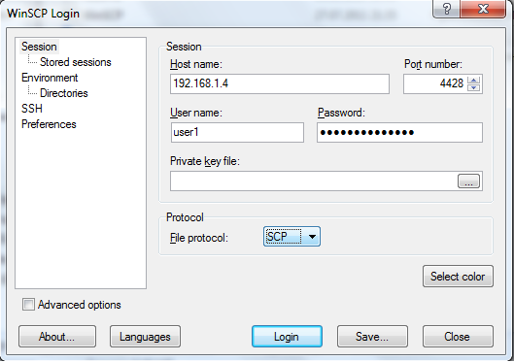
Task: Open Directories tree item
Action: click(64, 93)
